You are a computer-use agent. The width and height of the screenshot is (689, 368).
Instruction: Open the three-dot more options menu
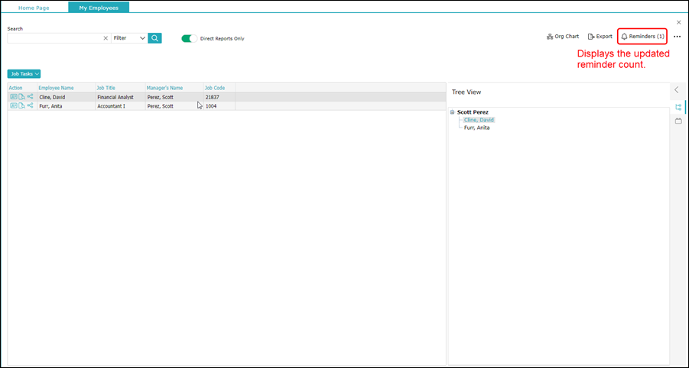click(677, 37)
